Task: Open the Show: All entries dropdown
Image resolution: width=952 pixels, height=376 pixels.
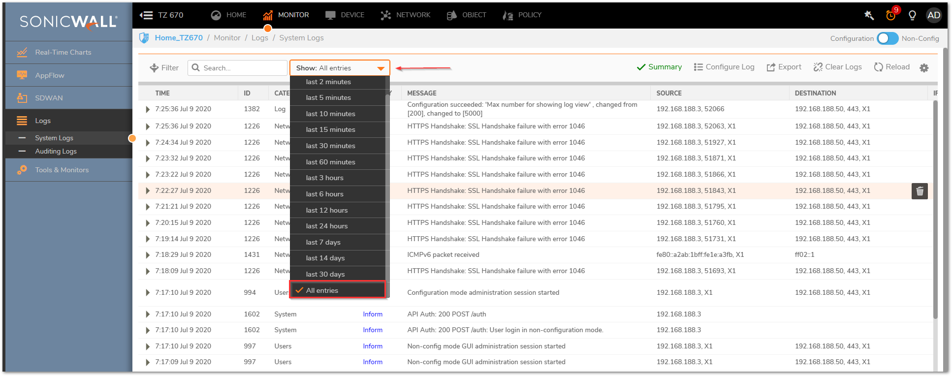Action: click(340, 68)
